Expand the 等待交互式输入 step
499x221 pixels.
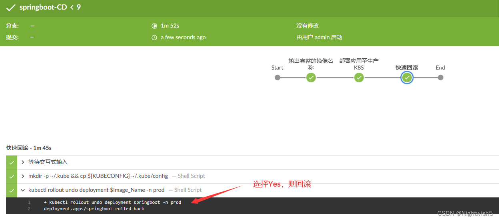coord(23,162)
